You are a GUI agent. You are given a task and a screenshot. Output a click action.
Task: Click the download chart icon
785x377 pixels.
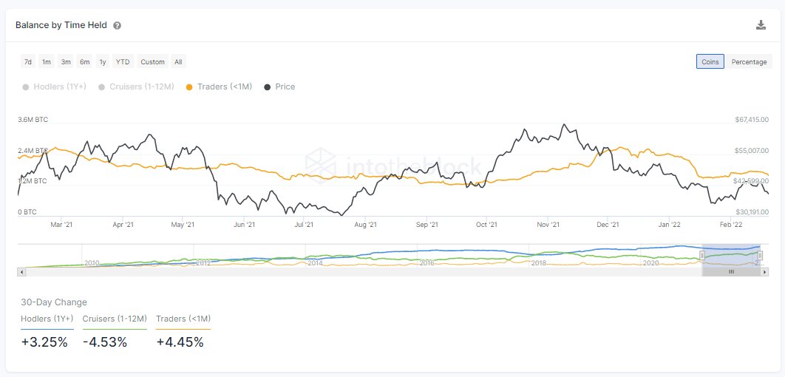click(761, 25)
